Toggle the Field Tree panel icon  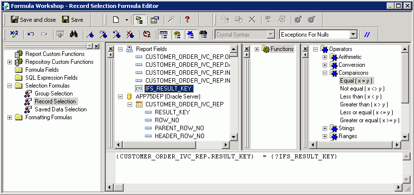(x=163, y=35)
